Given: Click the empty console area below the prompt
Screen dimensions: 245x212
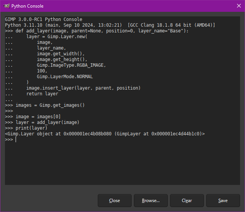Looking at the screenshot, I should click(123, 164).
